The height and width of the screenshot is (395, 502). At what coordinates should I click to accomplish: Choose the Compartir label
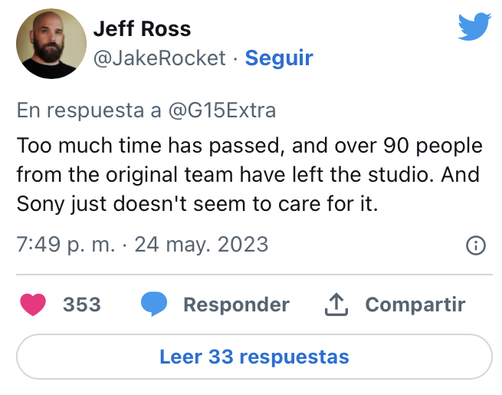[415, 304]
